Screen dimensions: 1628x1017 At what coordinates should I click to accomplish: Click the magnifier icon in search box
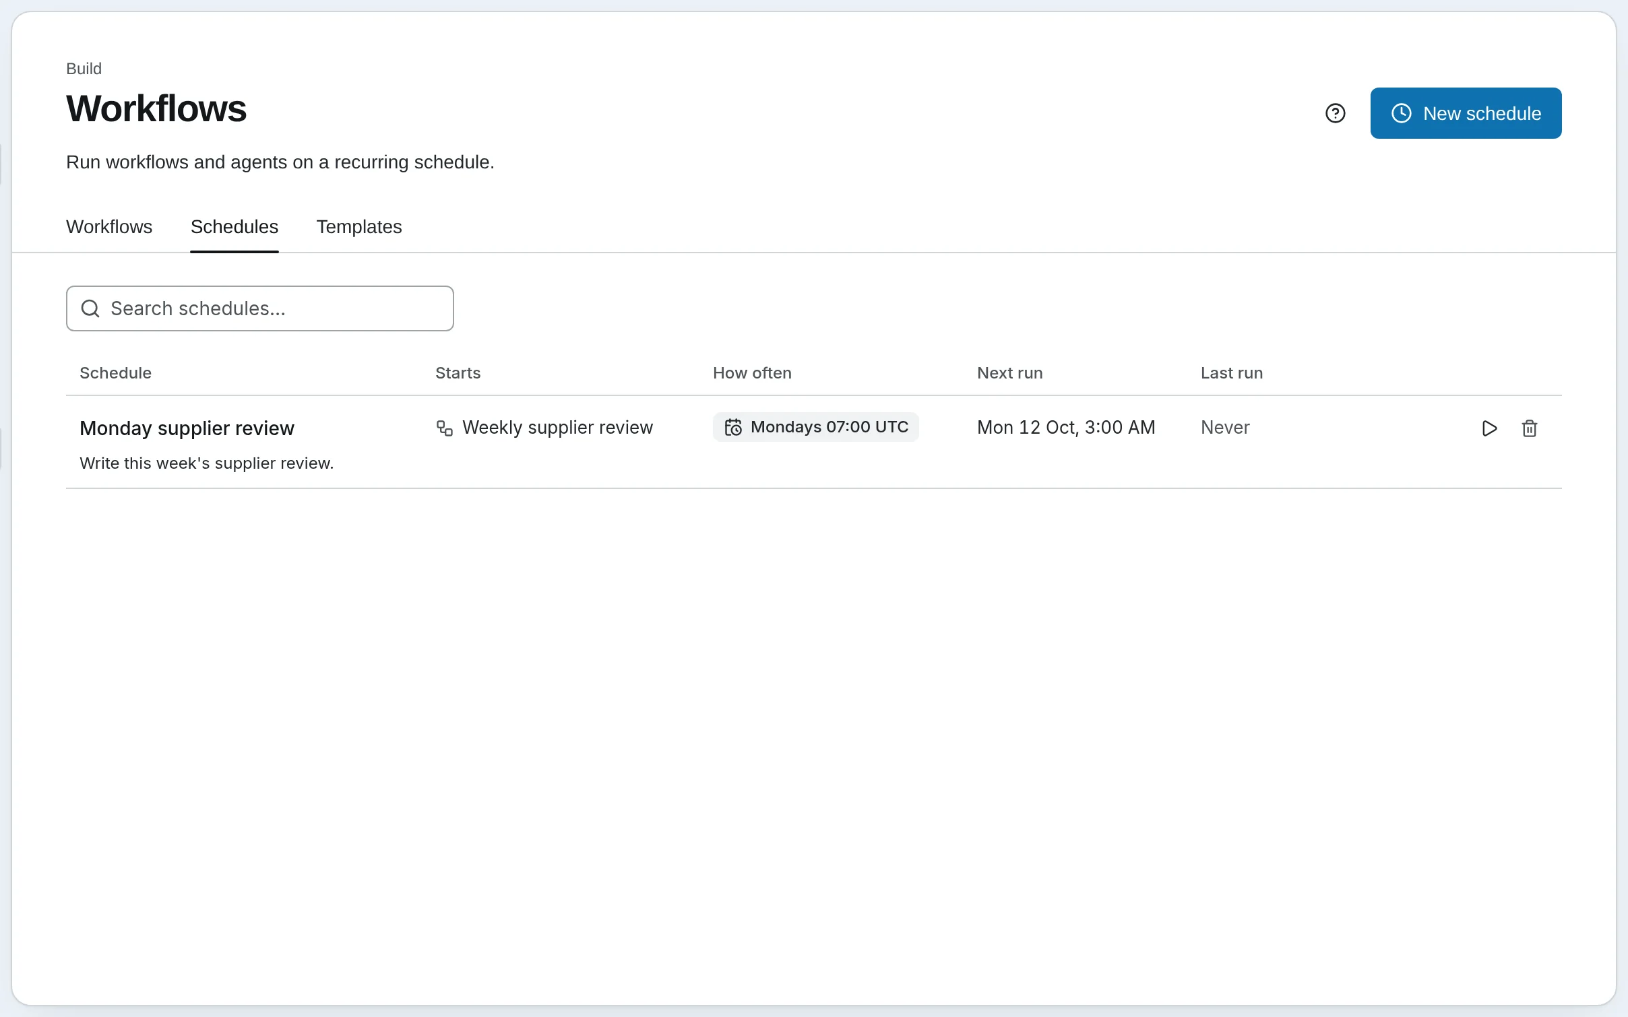coord(90,308)
